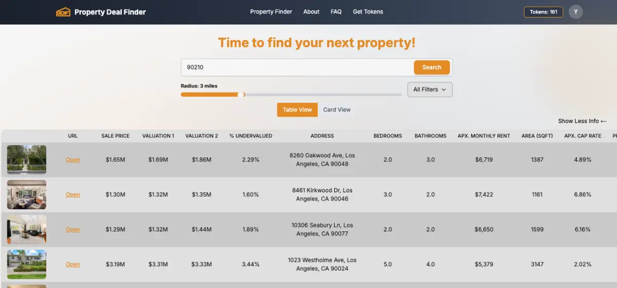This screenshot has height=288, width=617.
Task: Click the 3.44% undervalued value
Action: (x=251, y=265)
